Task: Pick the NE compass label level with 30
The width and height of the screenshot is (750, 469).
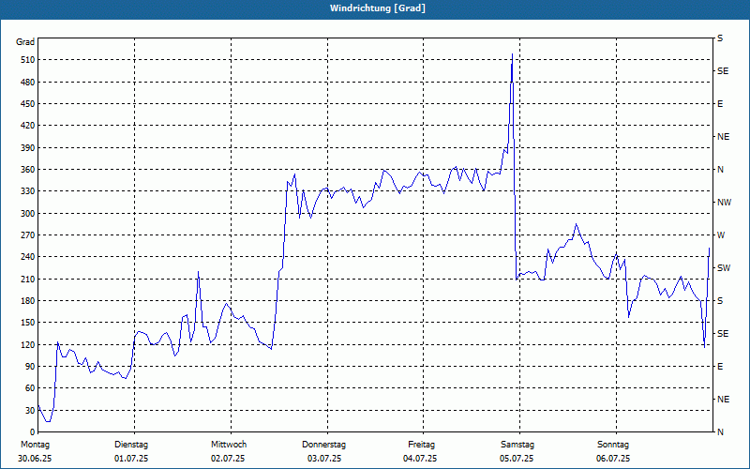Action: (x=723, y=400)
